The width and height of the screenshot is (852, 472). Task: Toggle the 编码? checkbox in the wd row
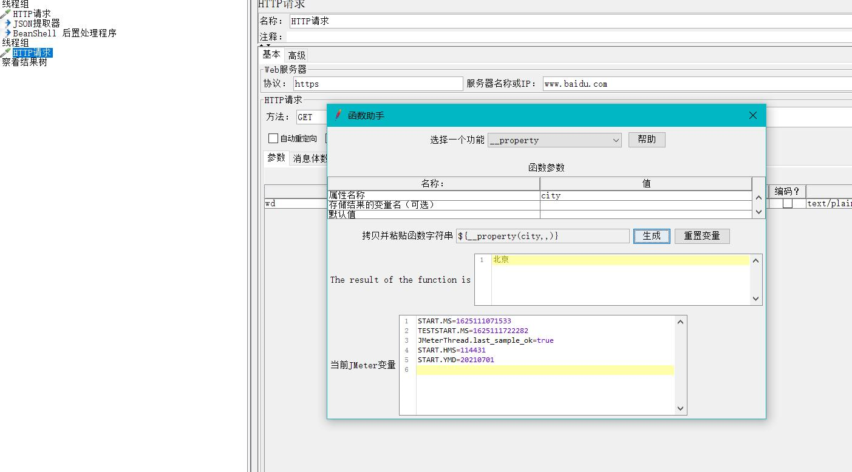788,204
